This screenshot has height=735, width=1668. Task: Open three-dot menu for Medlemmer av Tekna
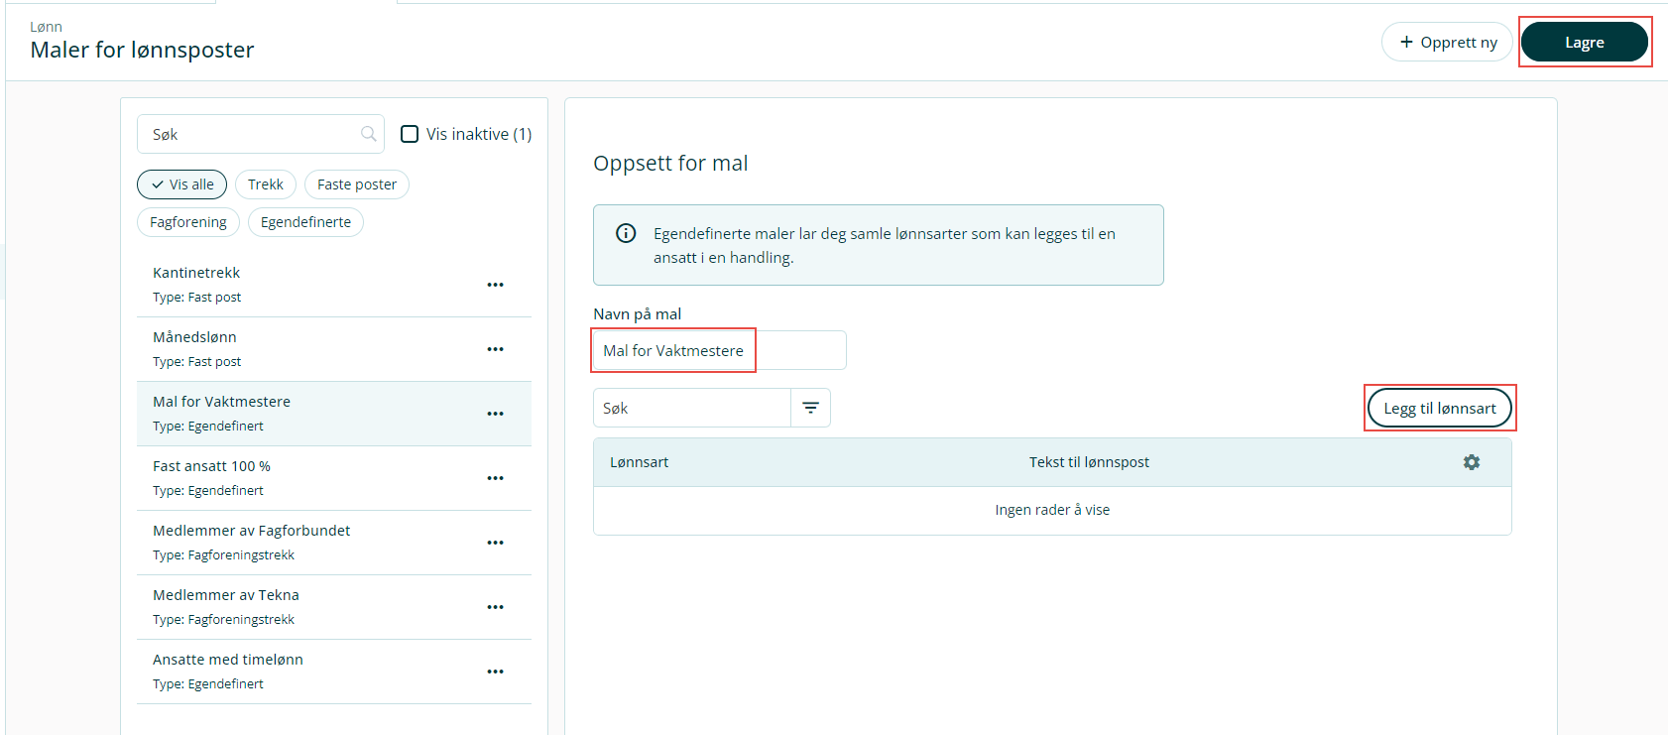pos(495,607)
